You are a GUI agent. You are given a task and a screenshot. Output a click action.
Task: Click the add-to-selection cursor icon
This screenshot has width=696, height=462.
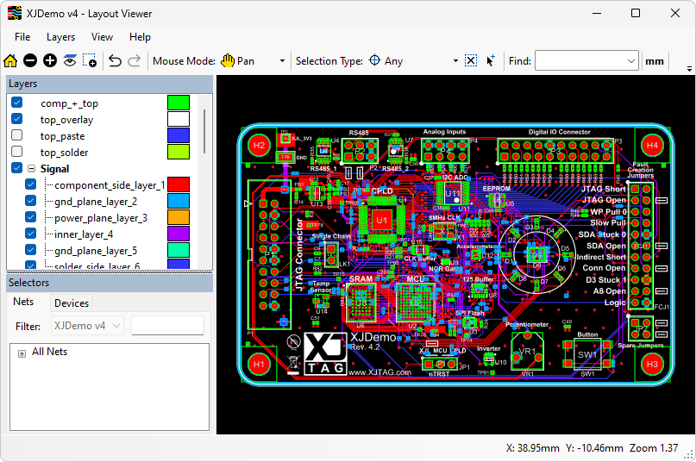pos(491,61)
